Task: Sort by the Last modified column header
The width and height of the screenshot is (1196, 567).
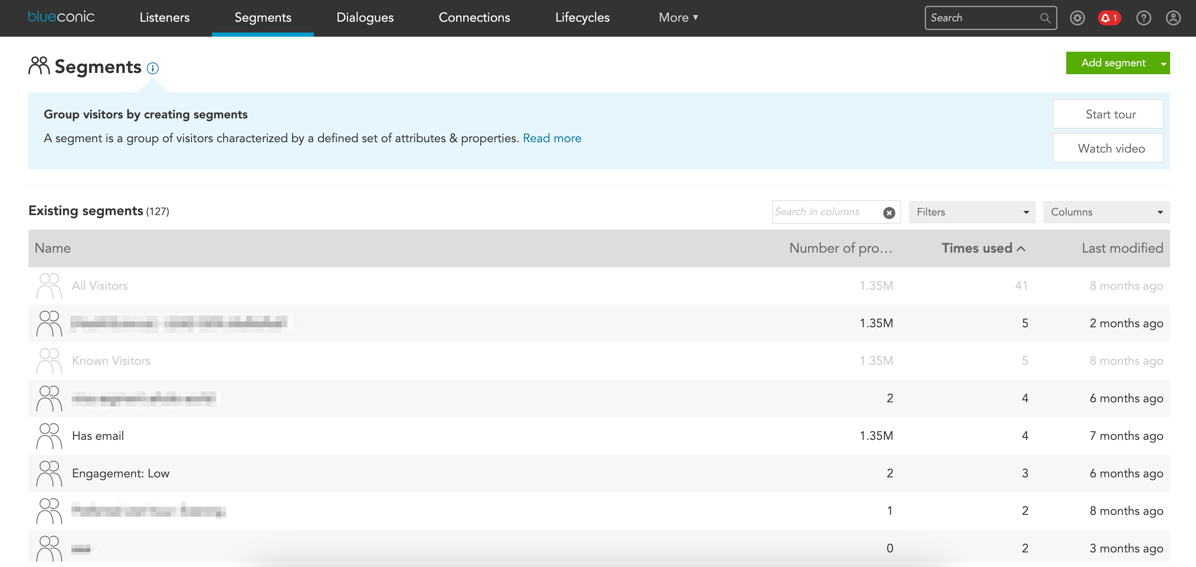Action: (x=1122, y=248)
